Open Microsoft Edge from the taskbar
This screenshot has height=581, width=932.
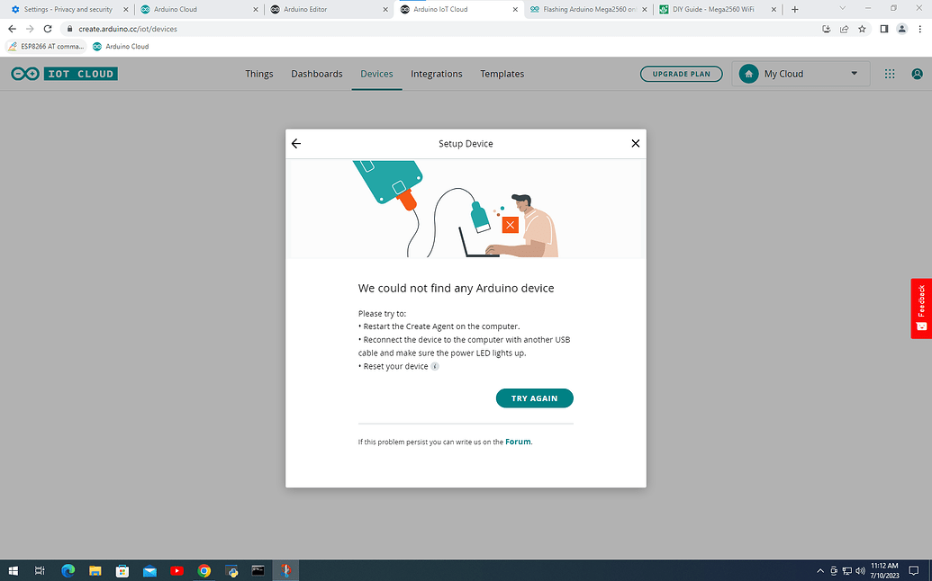[68, 571]
